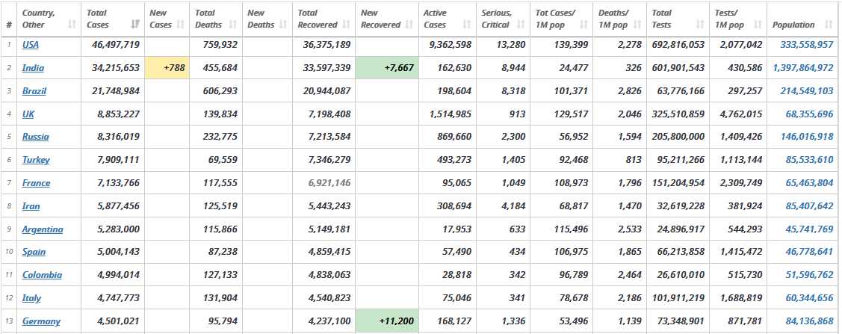Open the Turkey country link
Image resolution: width=842 pixels, height=334 pixels.
coord(36,159)
